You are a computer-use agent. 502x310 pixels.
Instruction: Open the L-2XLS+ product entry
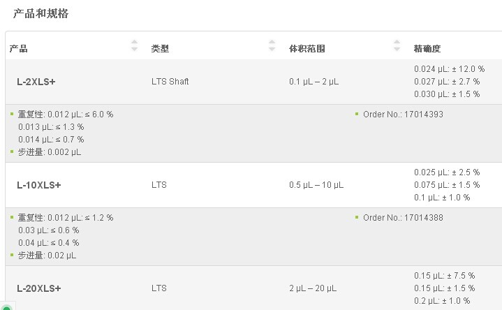(36, 82)
